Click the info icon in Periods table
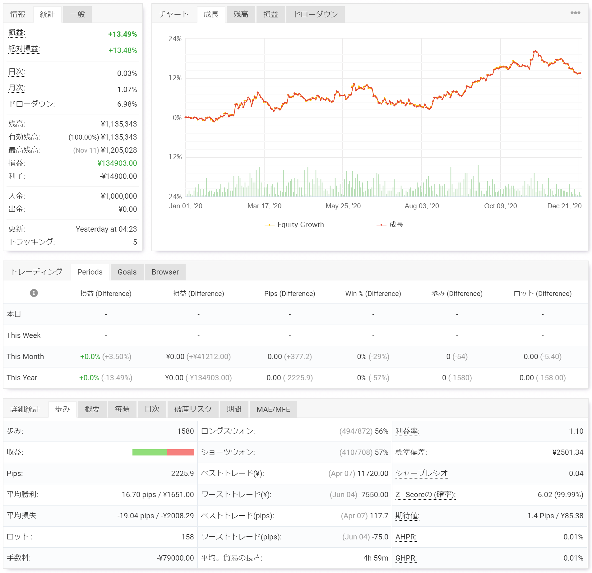The width and height of the screenshot is (592, 573). [34, 293]
